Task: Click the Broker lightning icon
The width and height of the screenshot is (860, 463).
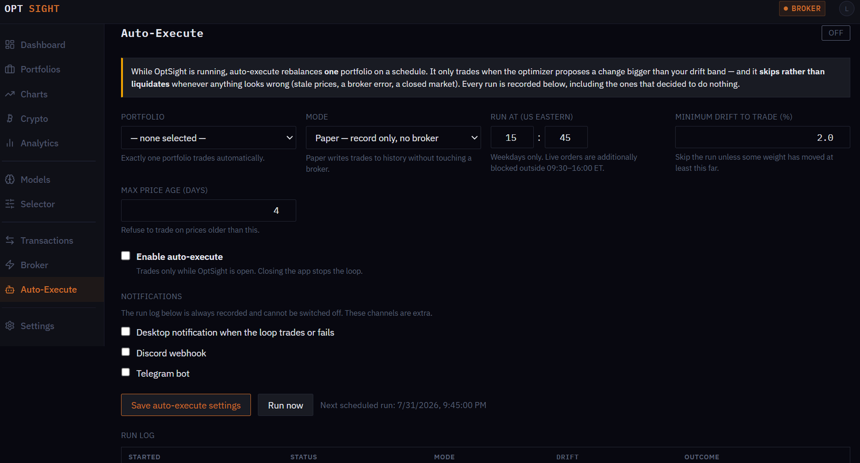Action: 10,265
